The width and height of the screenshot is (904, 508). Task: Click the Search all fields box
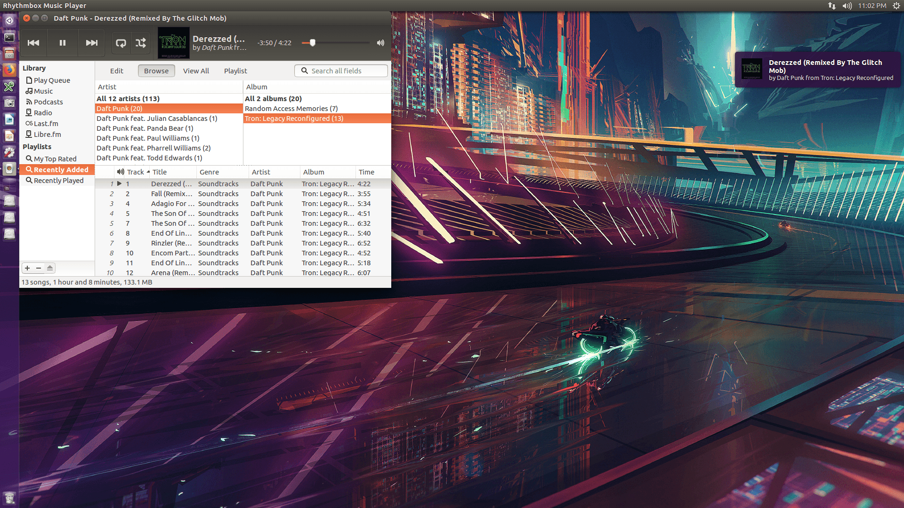tap(341, 71)
